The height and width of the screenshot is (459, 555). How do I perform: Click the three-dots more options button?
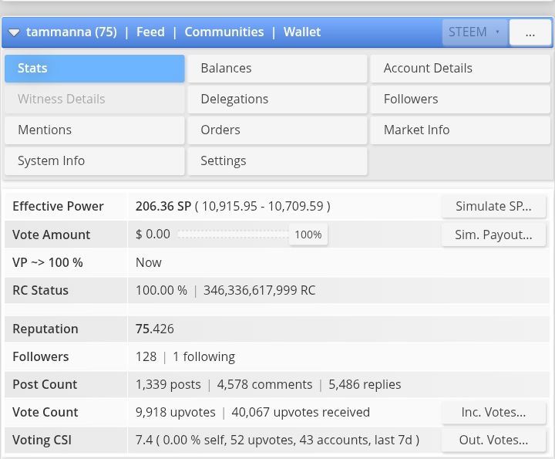coord(530,32)
